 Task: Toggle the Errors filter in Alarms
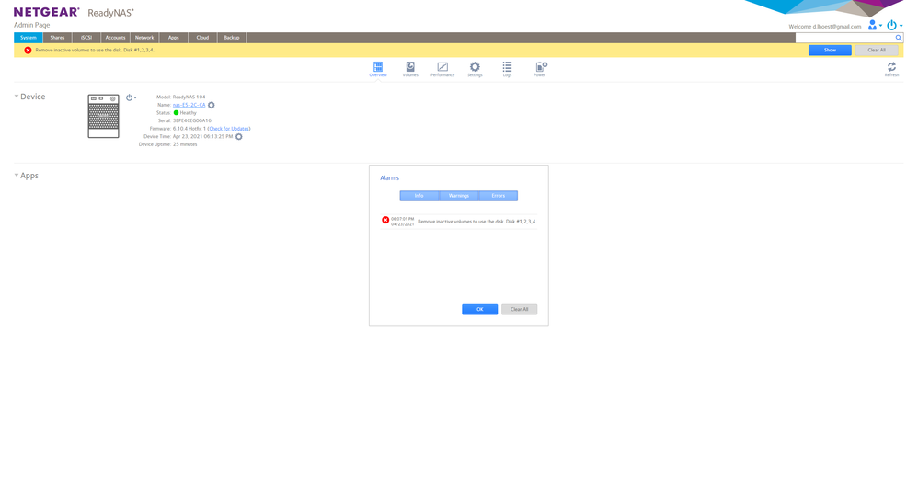click(x=499, y=196)
